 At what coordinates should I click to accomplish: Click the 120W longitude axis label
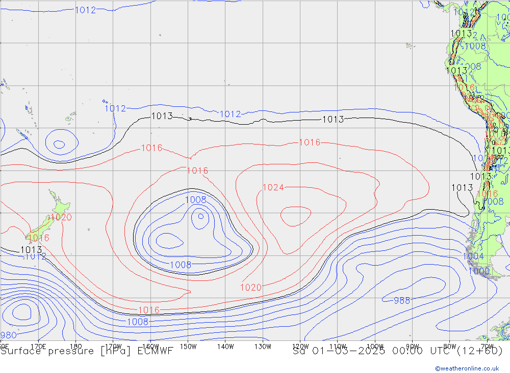coord(300,347)
